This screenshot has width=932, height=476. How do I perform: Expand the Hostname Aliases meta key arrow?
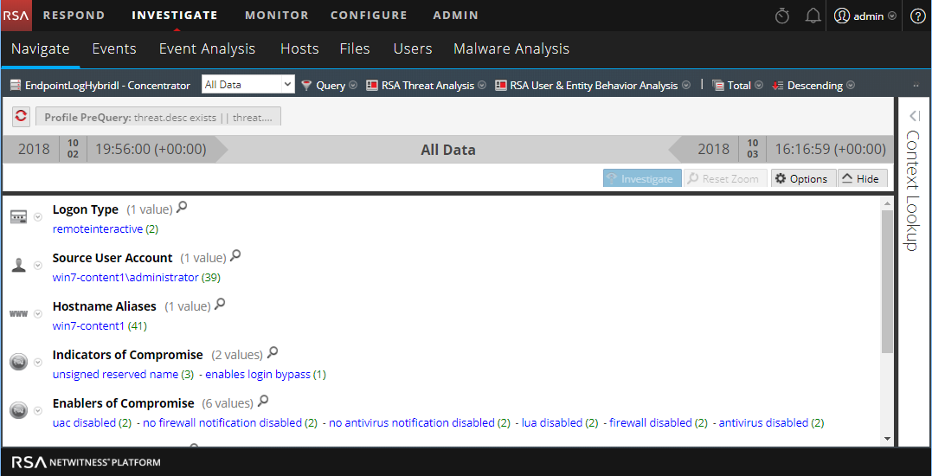click(38, 314)
